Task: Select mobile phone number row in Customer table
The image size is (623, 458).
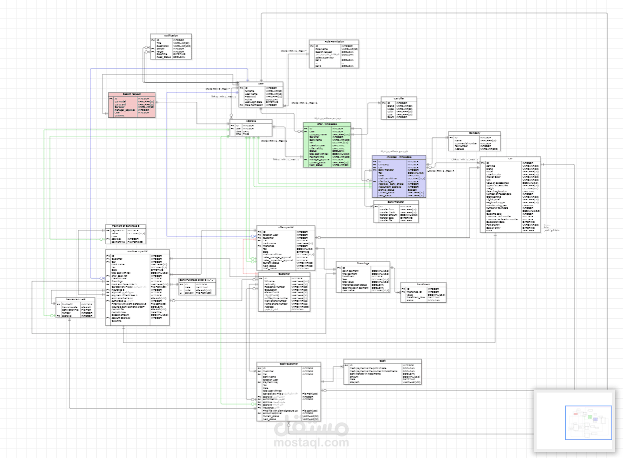Action: 284,298
